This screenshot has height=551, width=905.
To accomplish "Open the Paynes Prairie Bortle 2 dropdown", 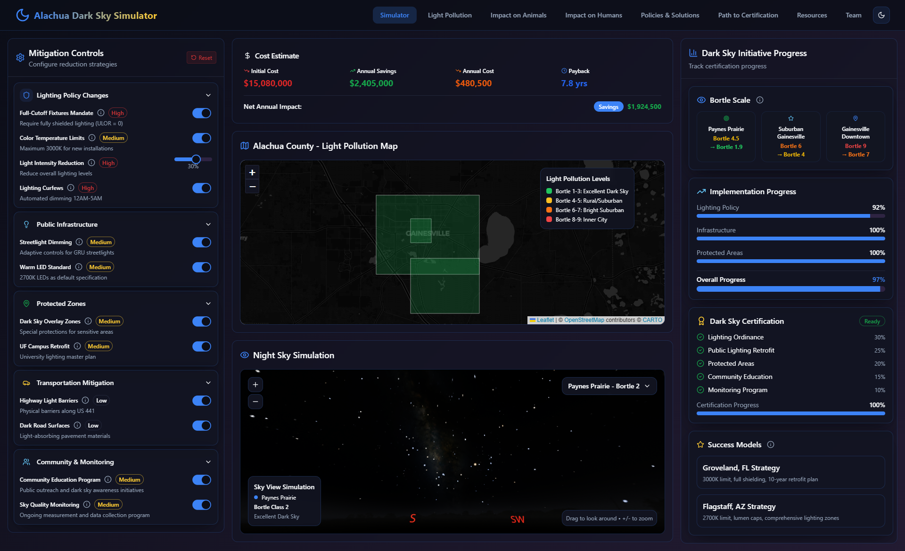I will (x=609, y=386).
